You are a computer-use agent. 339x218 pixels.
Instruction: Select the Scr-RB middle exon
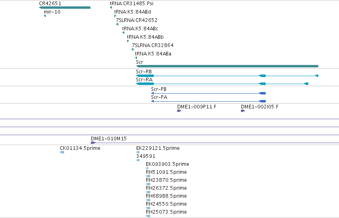262,76
